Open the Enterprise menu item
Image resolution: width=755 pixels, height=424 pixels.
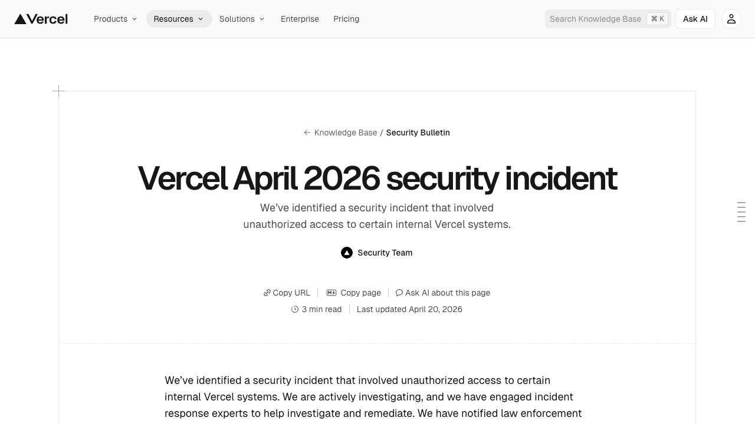300,19
